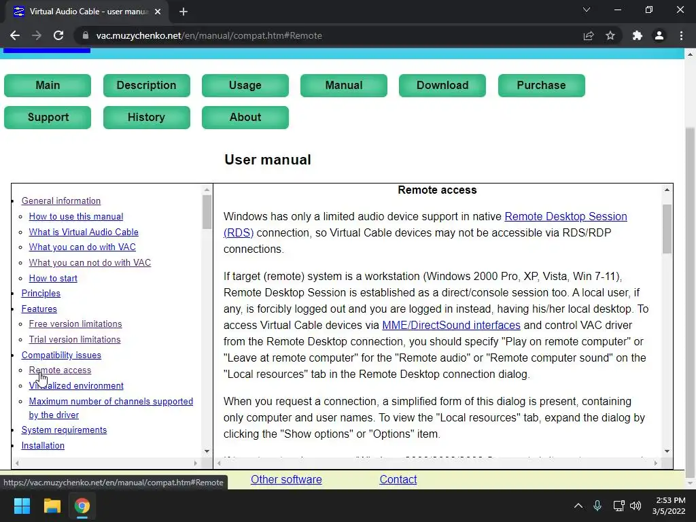696x522 pixels.
Task: Open volume speaker tray icon
Action: tap(636, 506)
